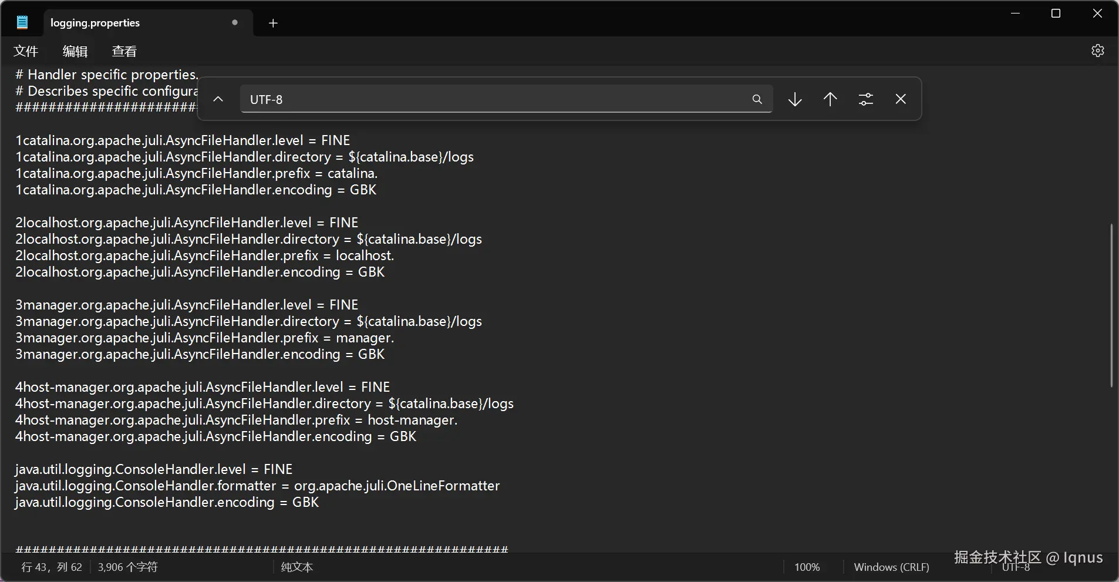This screenshot has height=582, width=1119.
Task: Click the 行 43, 列 62 position indicator
Action: click(52, 567)
